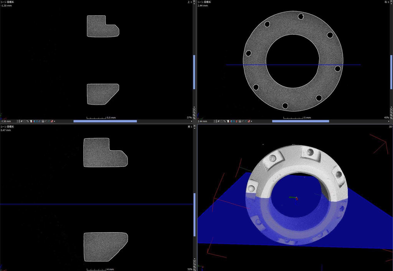Click the slice position field showing 2.44 mm

203,121
